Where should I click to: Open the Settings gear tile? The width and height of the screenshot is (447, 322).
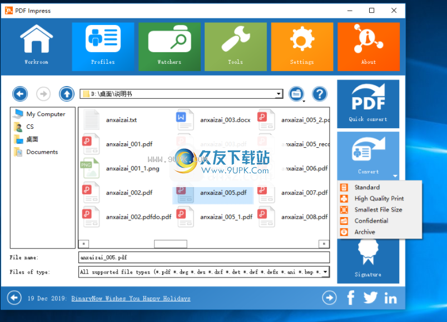click(302, 47)
